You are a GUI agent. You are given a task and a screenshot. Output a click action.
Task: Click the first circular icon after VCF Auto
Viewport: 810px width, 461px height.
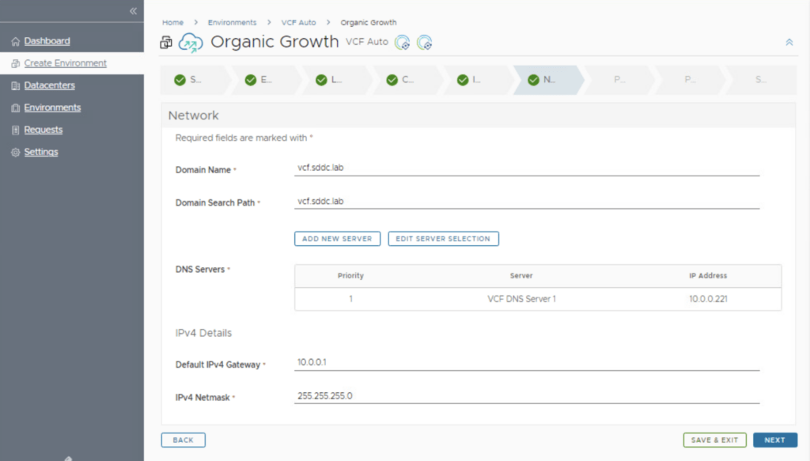pos(403,43)
